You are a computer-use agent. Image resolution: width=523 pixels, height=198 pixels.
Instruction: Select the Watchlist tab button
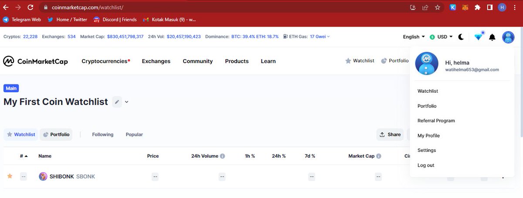[x=21, y=134]
